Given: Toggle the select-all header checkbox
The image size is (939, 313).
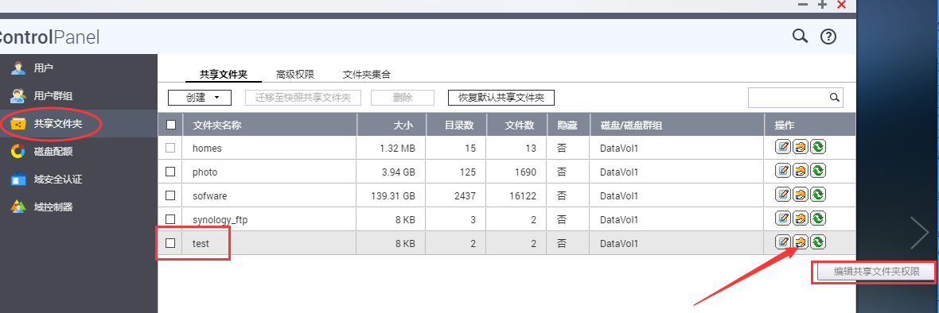Looking at the screenshot, I should (x=171, y=125).
